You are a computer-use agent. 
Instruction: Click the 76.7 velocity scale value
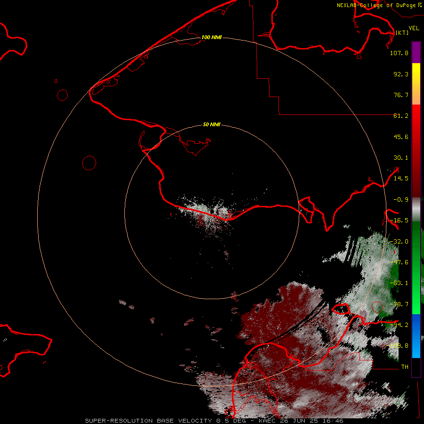pyautogui.click(x=401, y=95)
